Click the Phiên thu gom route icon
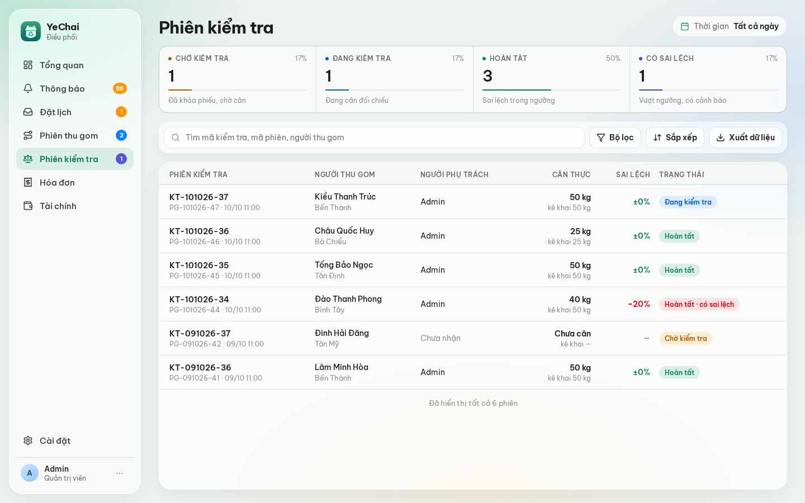Screen dimensions: 805x503 (x=28, y=136)
